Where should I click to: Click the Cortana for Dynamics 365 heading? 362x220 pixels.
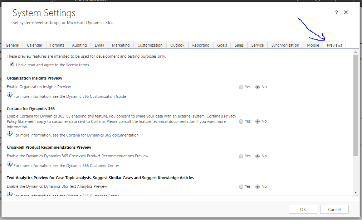[31, 109]
